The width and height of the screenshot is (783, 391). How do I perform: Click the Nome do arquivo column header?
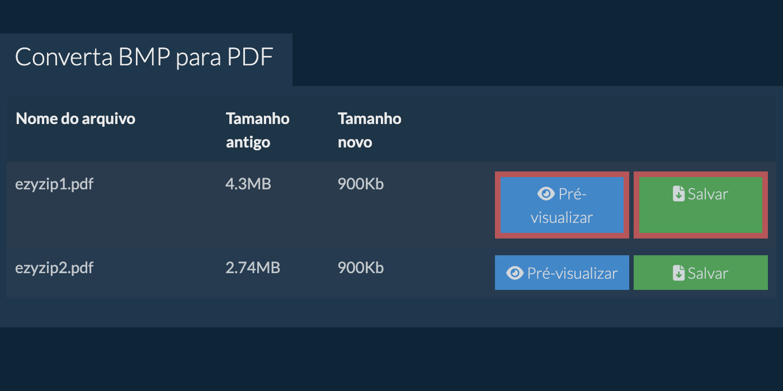click(76, 118)
